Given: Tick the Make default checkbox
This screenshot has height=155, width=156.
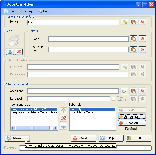Looking at the screenshot, I should tap(113, 99).
